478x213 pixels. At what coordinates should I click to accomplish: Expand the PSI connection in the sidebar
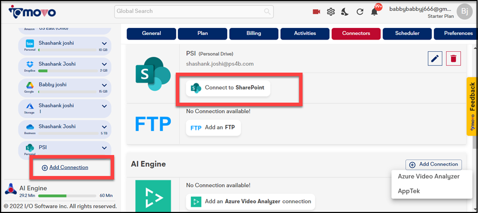tap(104, 148)
